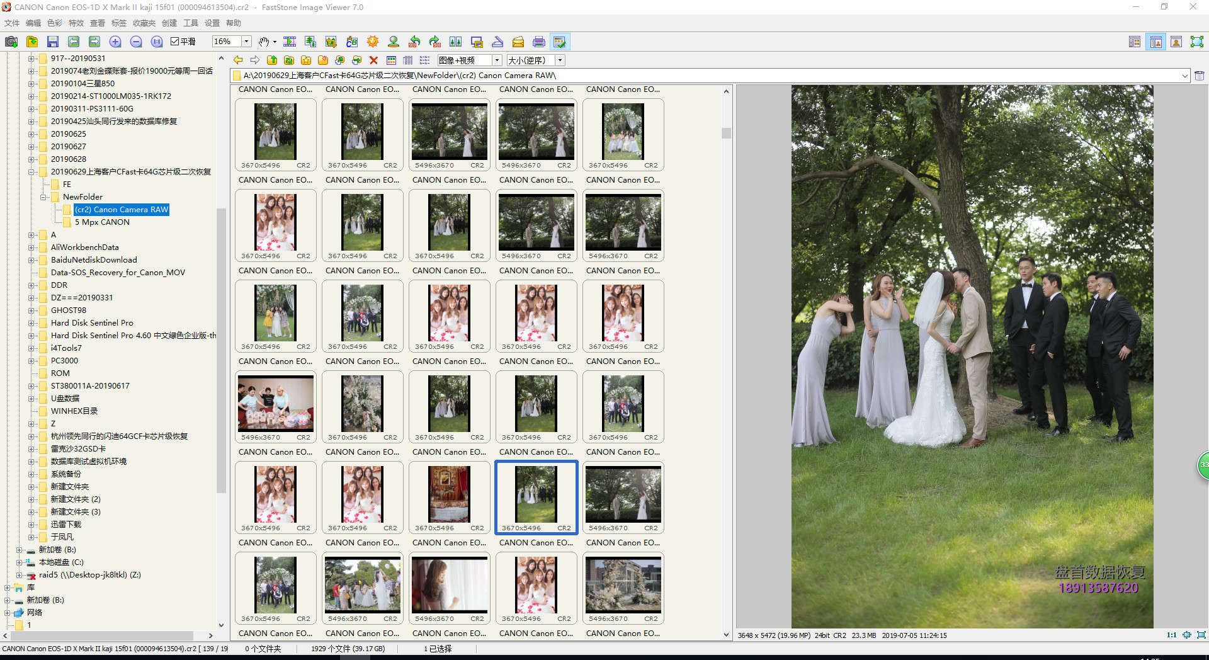1209x660 pixels.
Task: Open the draw board text icon
Action: pyautogui.click(x=352, y=42)
